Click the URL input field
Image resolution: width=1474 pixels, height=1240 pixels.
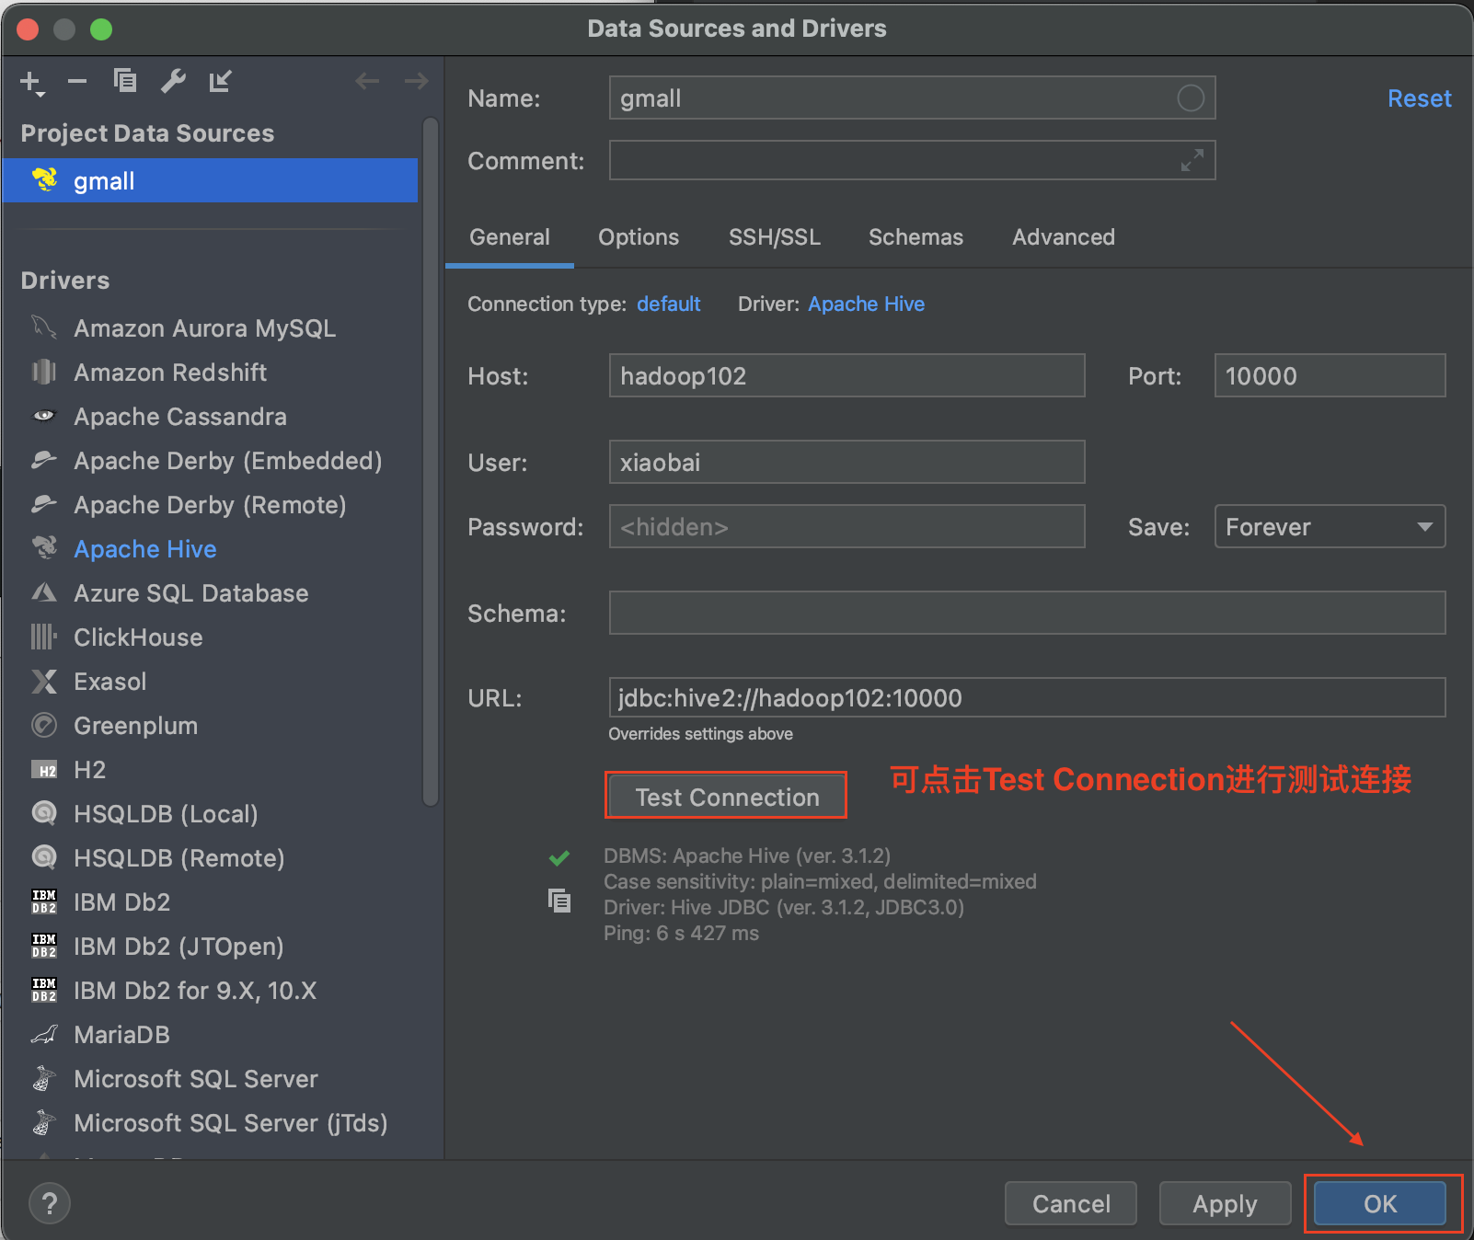point(1027,697)
